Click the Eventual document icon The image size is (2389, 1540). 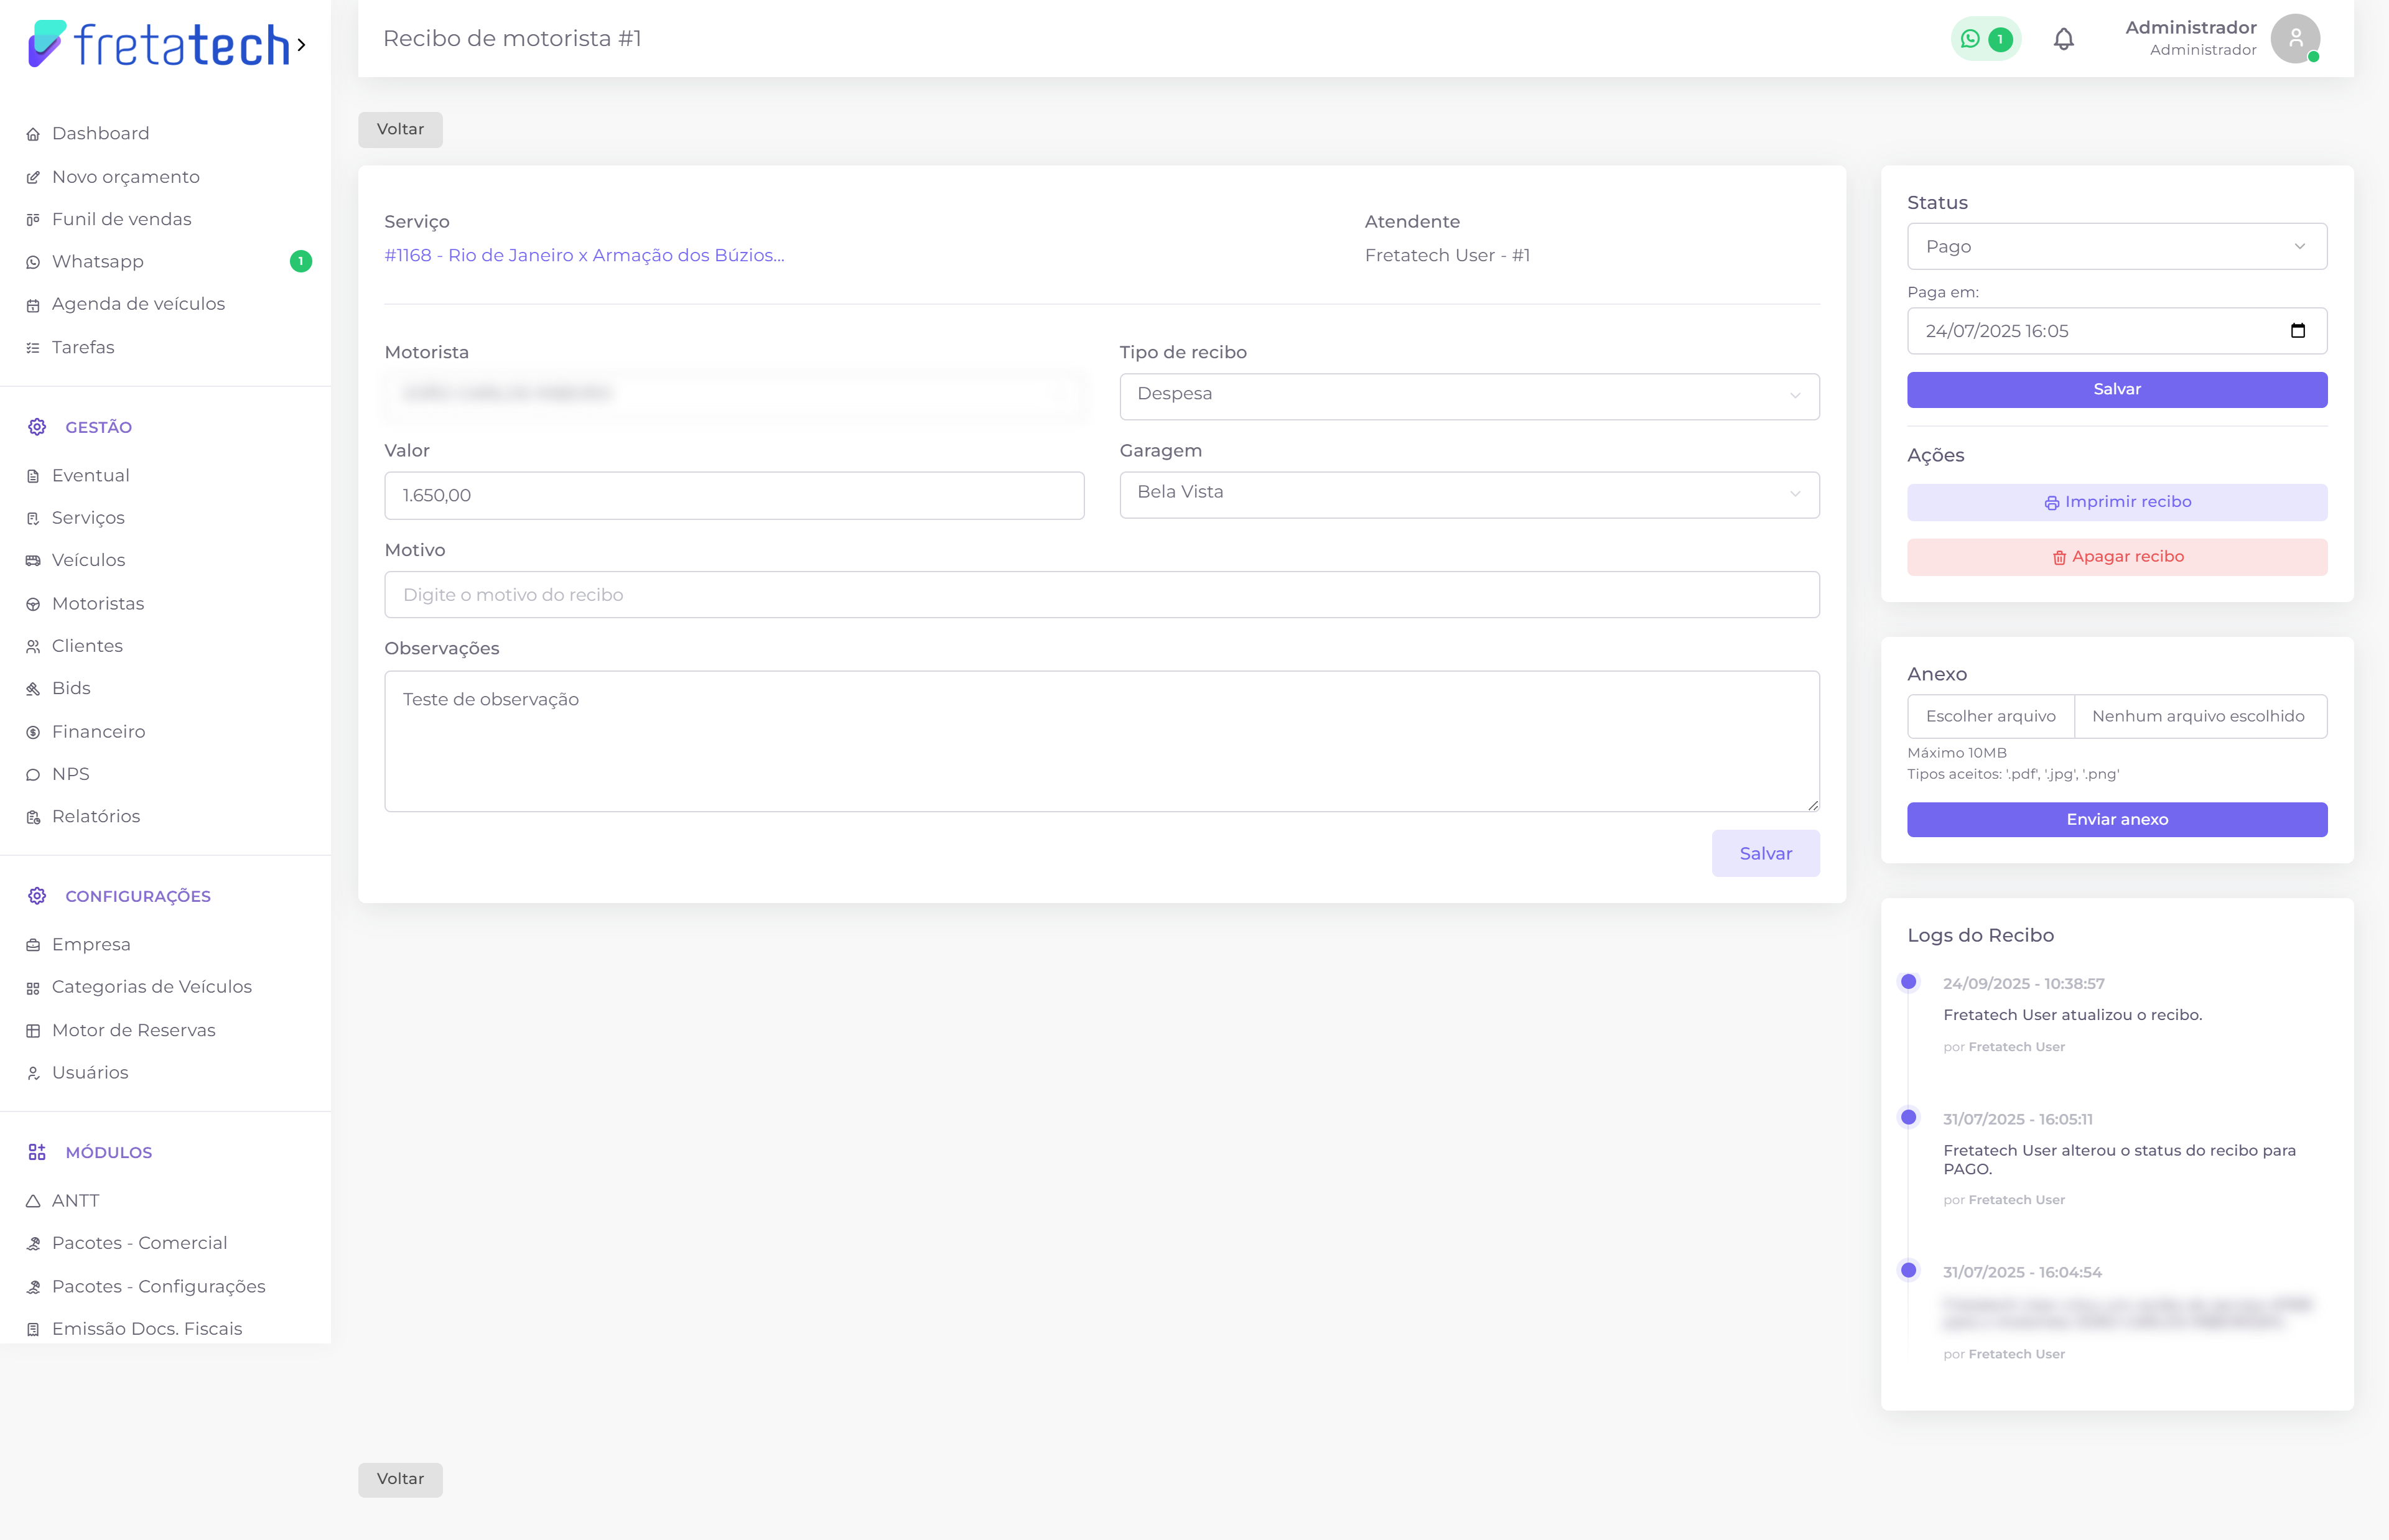33,476
